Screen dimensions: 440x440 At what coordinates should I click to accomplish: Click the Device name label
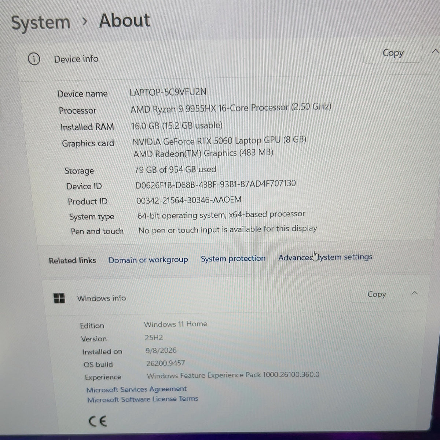[x=82, y=94]
